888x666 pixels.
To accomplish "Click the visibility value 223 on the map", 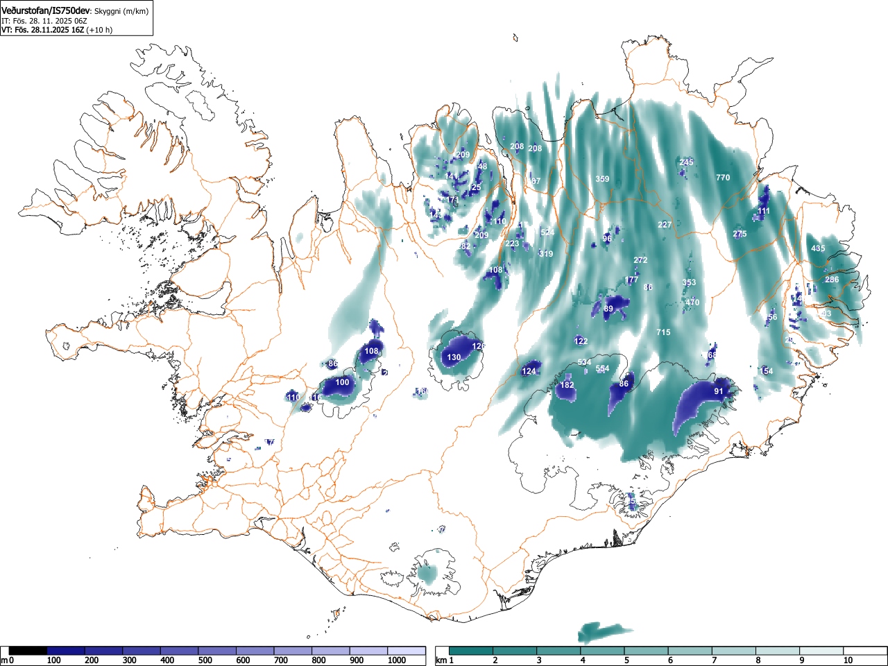I will [512, 244].
